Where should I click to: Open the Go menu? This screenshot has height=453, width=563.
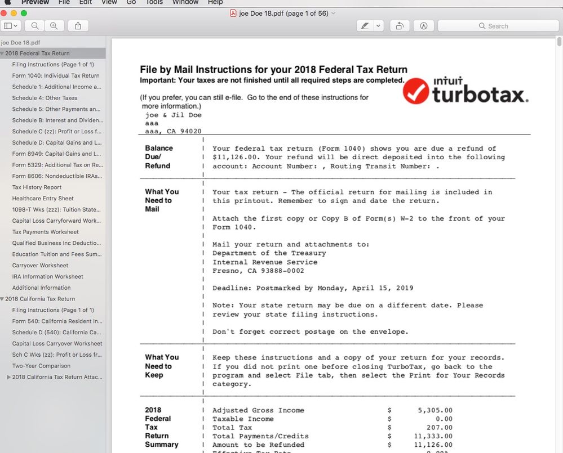coord(131,2)
